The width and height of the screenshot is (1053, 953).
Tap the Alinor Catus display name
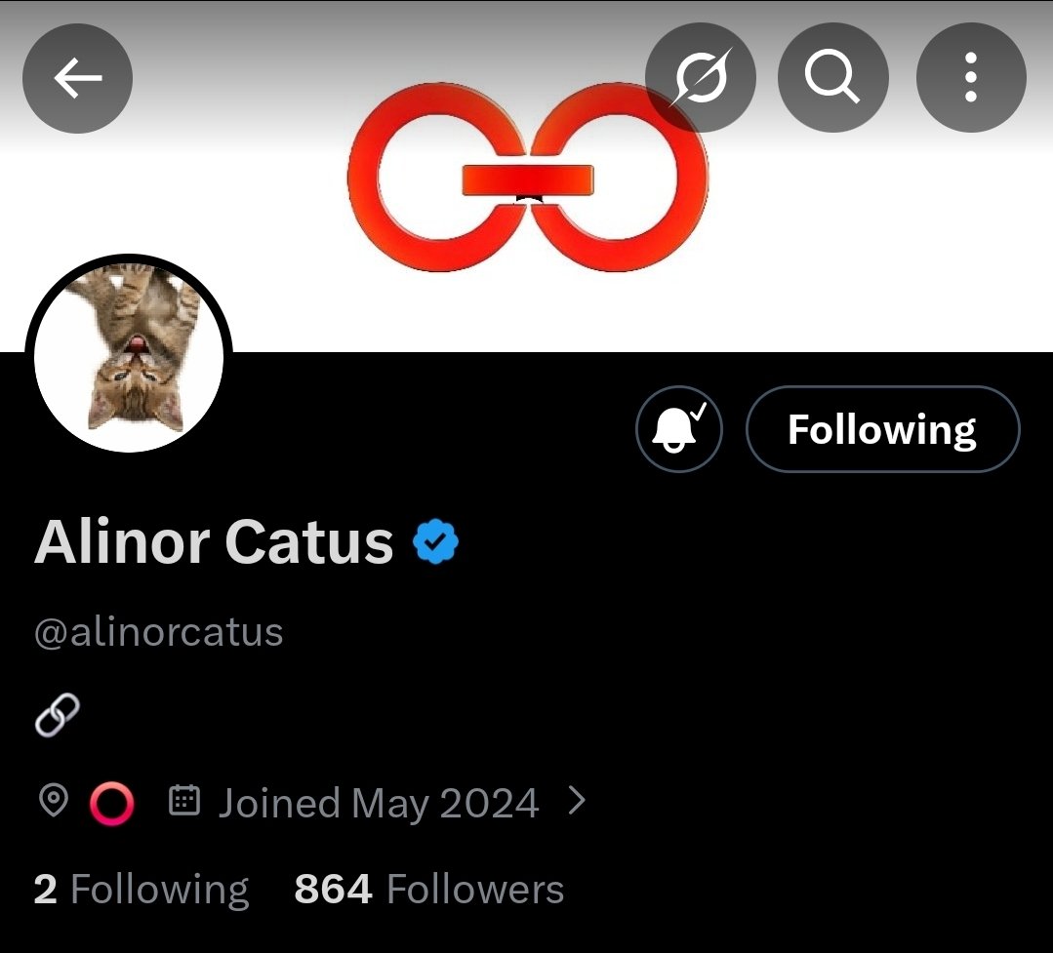pyautogui.click(x=214, y=542)
